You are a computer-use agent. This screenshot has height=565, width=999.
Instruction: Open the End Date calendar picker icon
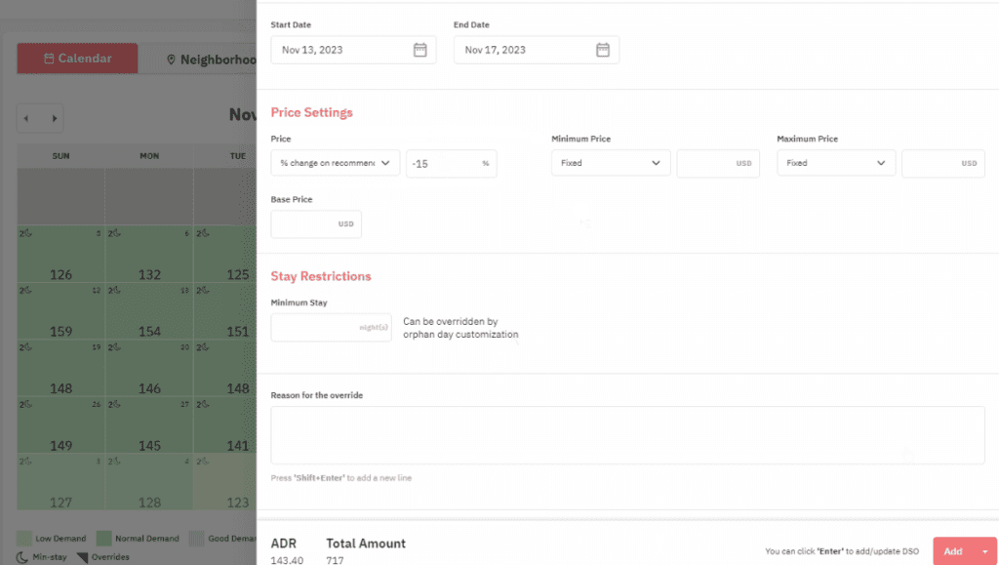coord(603,50)
